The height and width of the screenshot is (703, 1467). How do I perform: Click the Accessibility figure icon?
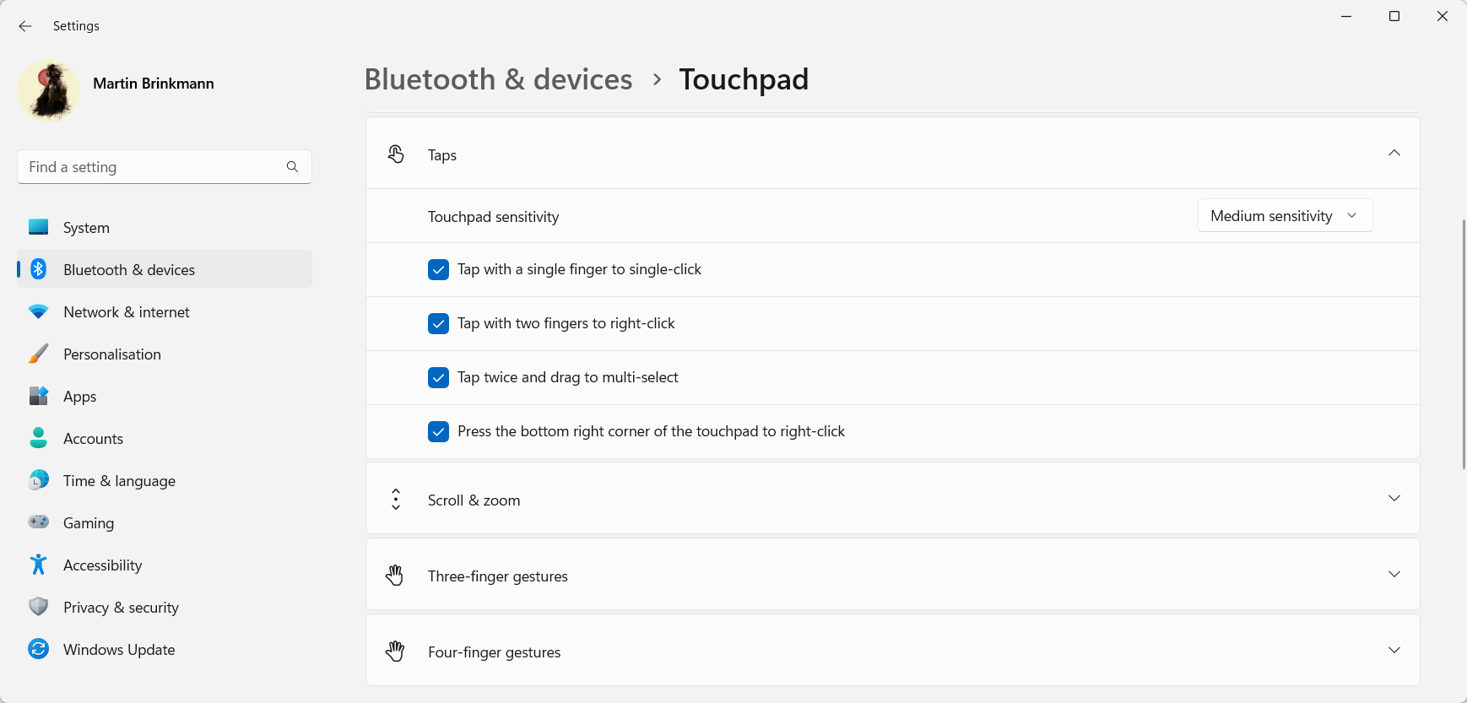[x=38, y=565]
